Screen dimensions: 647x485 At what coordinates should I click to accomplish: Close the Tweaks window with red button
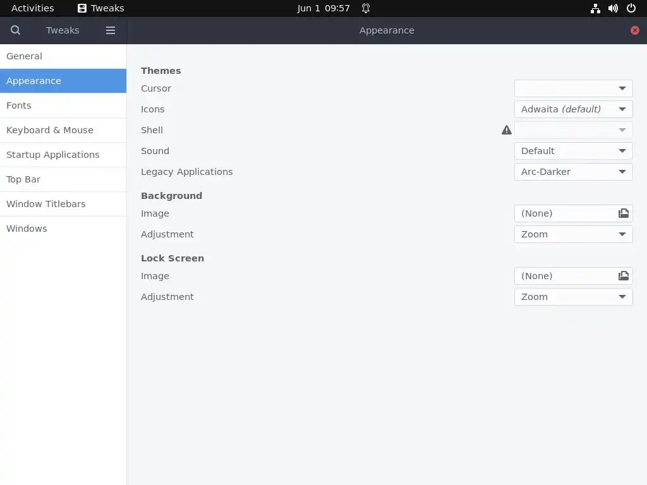[634, 30]
